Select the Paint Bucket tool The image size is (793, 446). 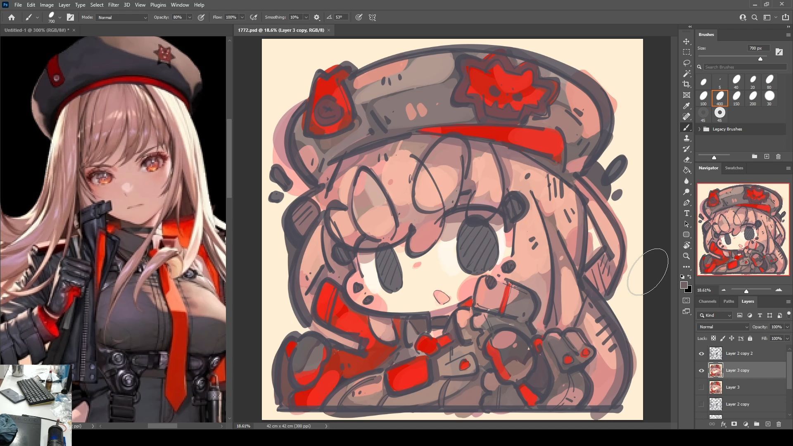(x=686, y=170)
